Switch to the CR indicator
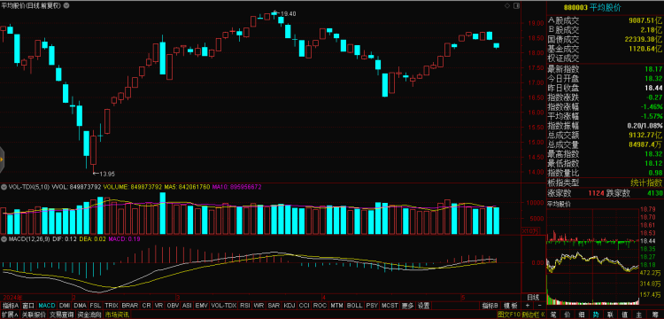Viewport: 664px width, 319px height. click(146, 305)
